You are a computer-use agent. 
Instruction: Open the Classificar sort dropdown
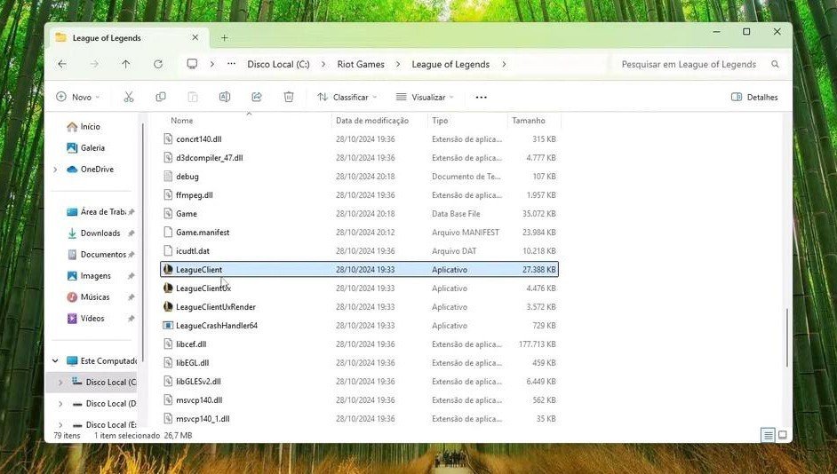347,97
